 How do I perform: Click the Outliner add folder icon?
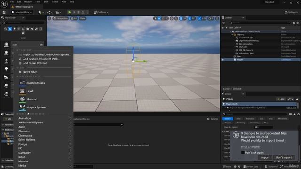coord(293,23)
